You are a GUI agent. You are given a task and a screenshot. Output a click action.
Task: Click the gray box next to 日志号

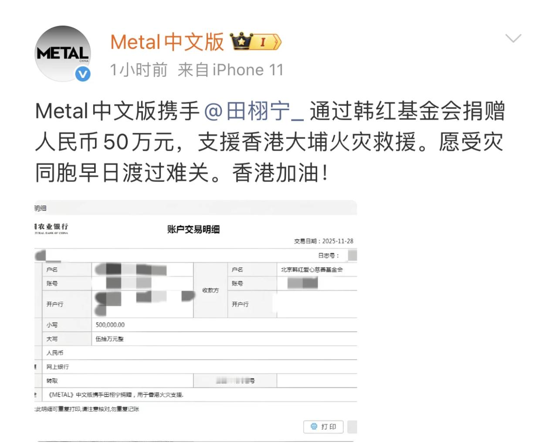click(353, 256)
